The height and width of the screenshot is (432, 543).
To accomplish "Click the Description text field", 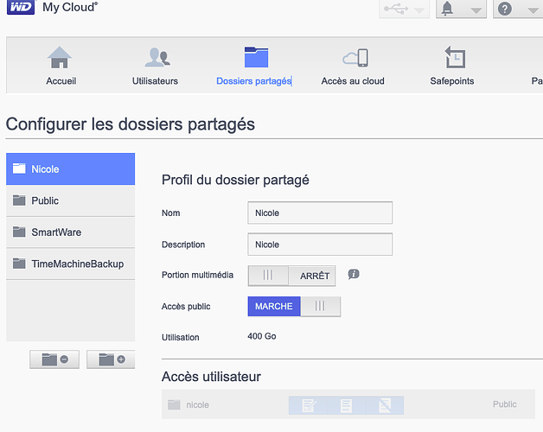I will click(320, 245).
